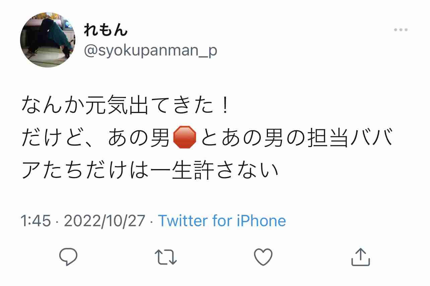
Task: Click the 1:45 timestamp
Action: click(36, 221)
